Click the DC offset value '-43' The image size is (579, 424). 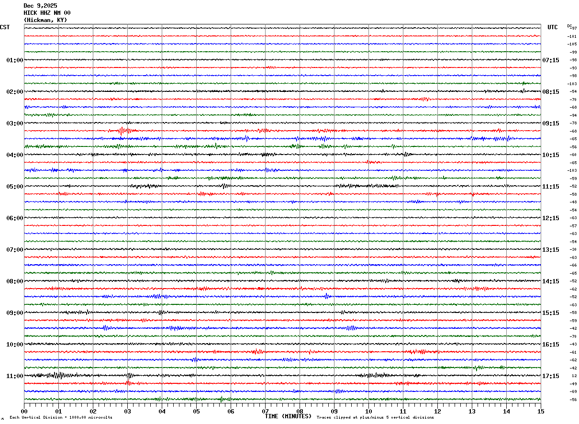[x=573, y=344]
